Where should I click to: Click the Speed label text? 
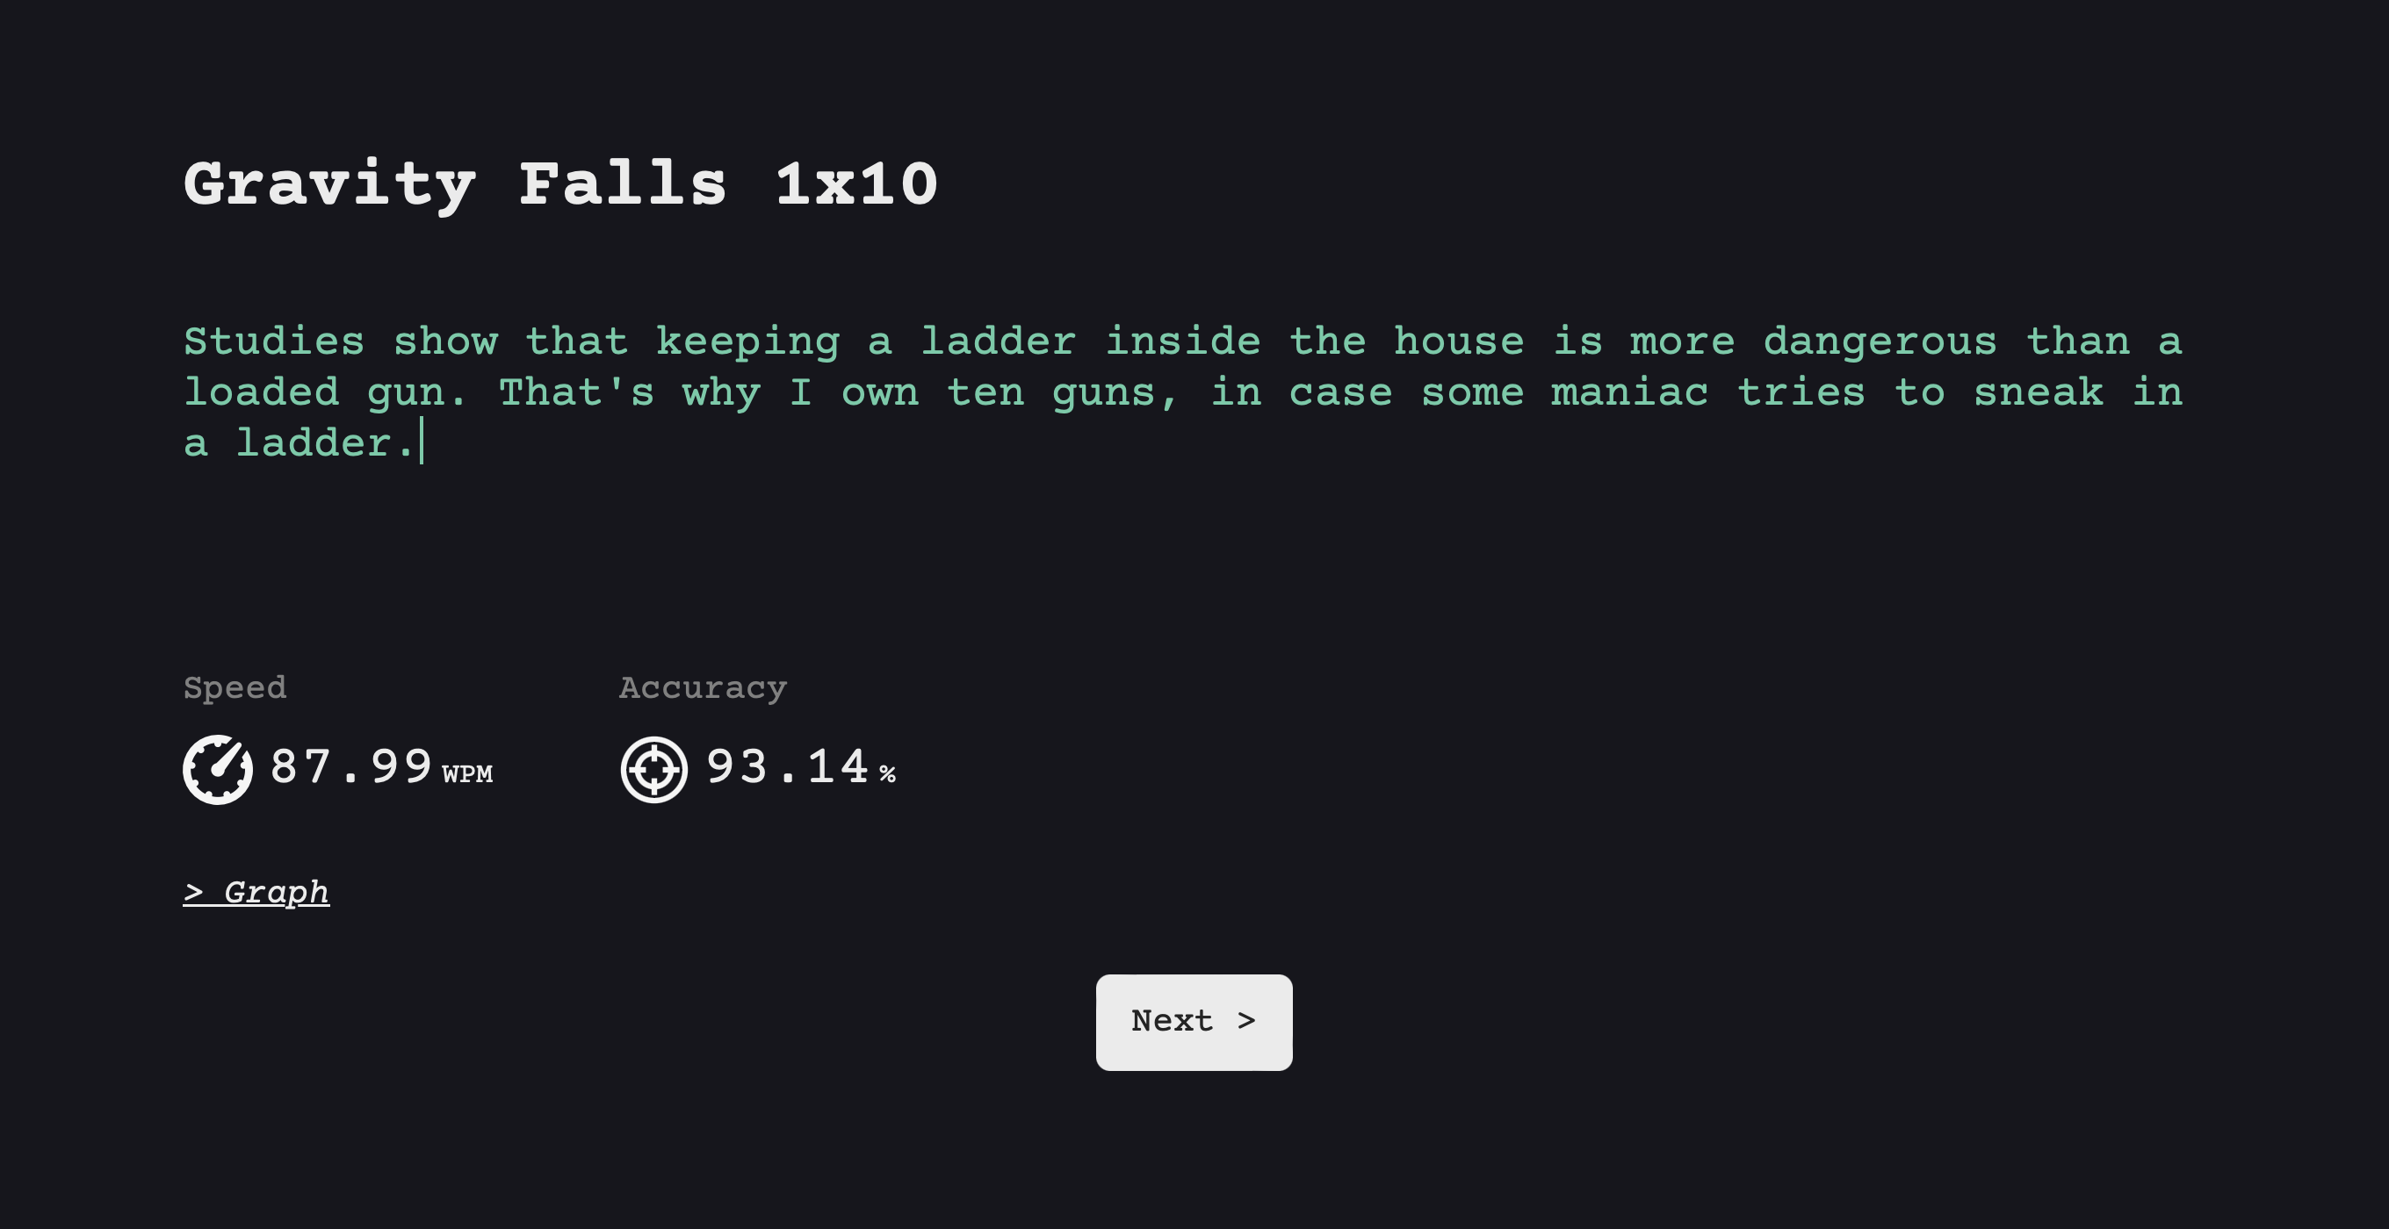click(x=235, y=690)
